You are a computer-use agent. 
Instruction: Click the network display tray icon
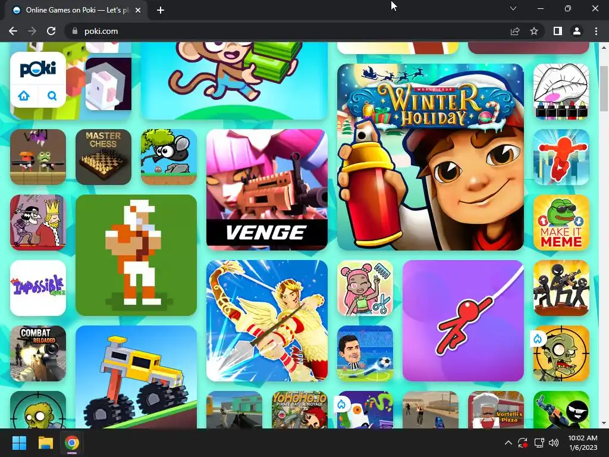point(539,443)
